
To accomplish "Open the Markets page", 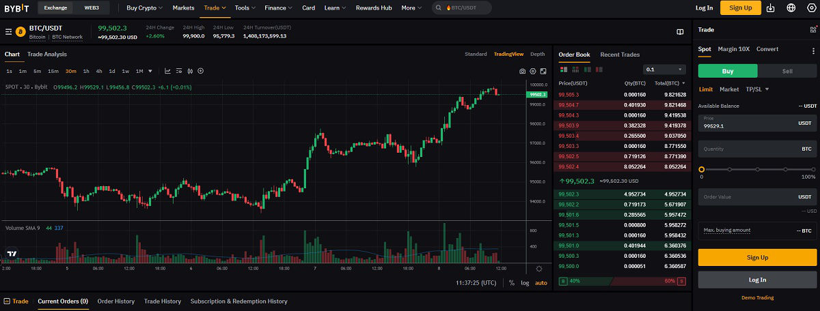I will click(x=183, y=8).
